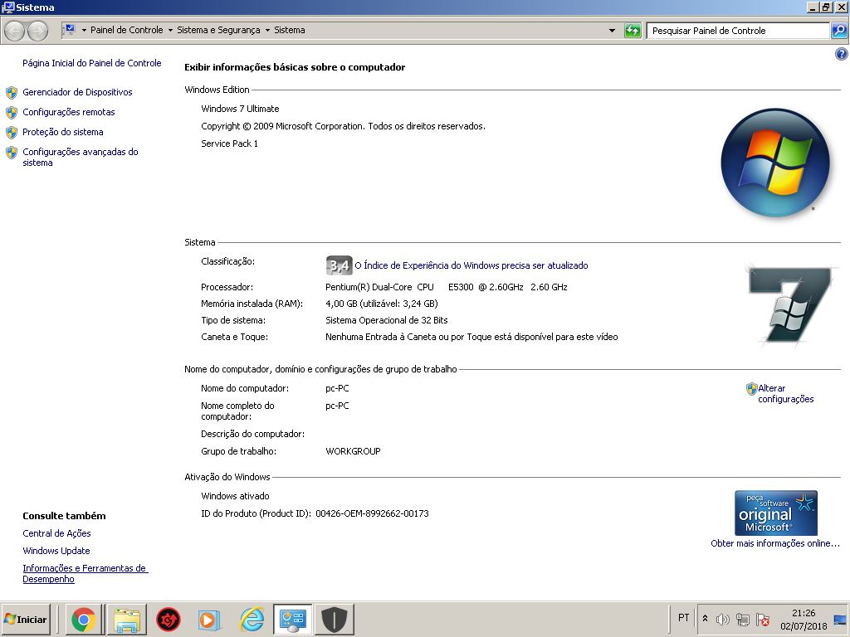
Task: Click the Sistema breadcrumb in the address bar
Action: pos(290,31)
